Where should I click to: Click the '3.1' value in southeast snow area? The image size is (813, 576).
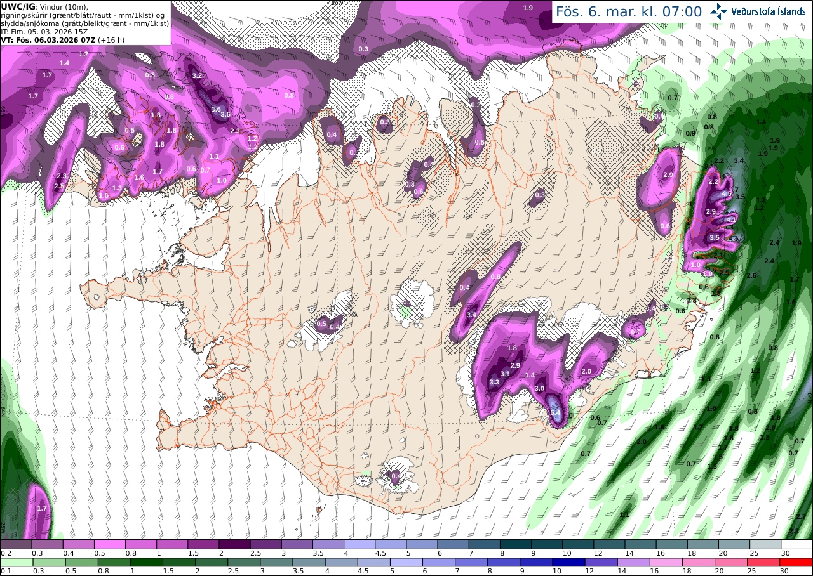click(x=506, y=374)
